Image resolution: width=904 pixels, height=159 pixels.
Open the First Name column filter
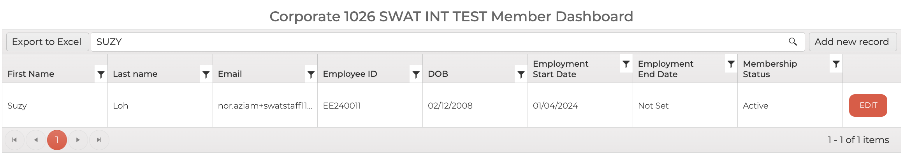tap(101, 74)
